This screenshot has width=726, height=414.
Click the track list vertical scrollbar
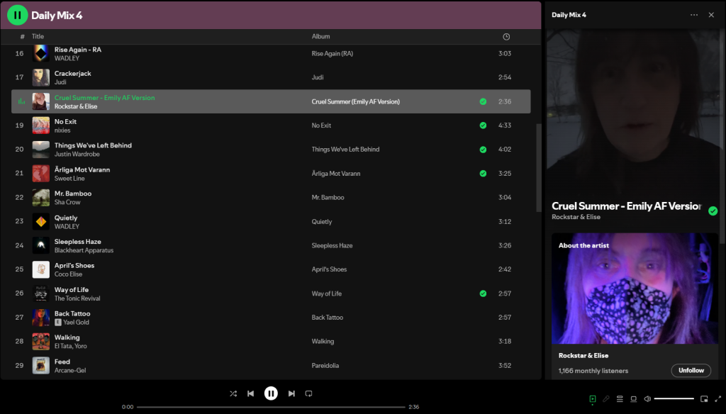click(539, 167)
